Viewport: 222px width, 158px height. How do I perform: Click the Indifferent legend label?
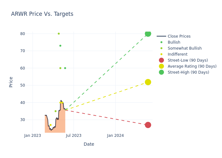click(177, 54)
